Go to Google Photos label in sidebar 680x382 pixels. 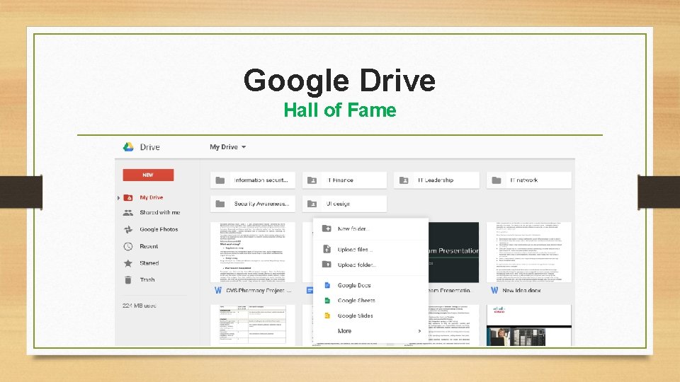159,229
